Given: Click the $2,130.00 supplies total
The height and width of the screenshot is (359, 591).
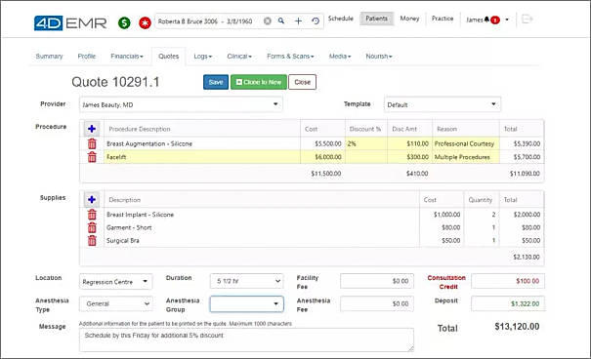Looking at the screenshot, I should (527, 257).
